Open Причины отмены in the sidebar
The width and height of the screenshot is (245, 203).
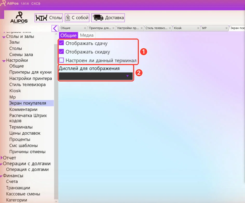point(27,152)
